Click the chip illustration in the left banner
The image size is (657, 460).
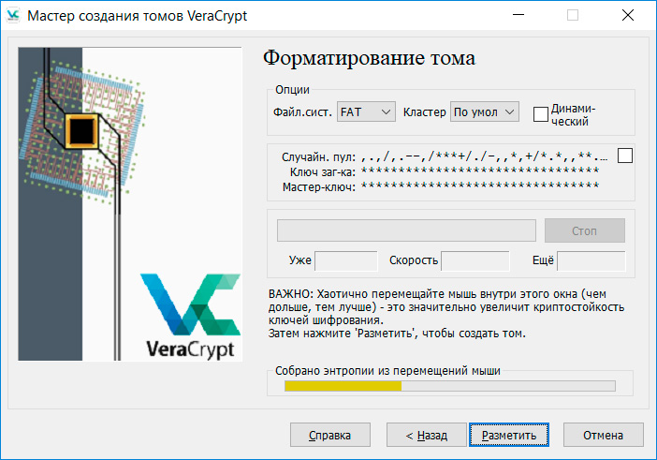(81, 128)
